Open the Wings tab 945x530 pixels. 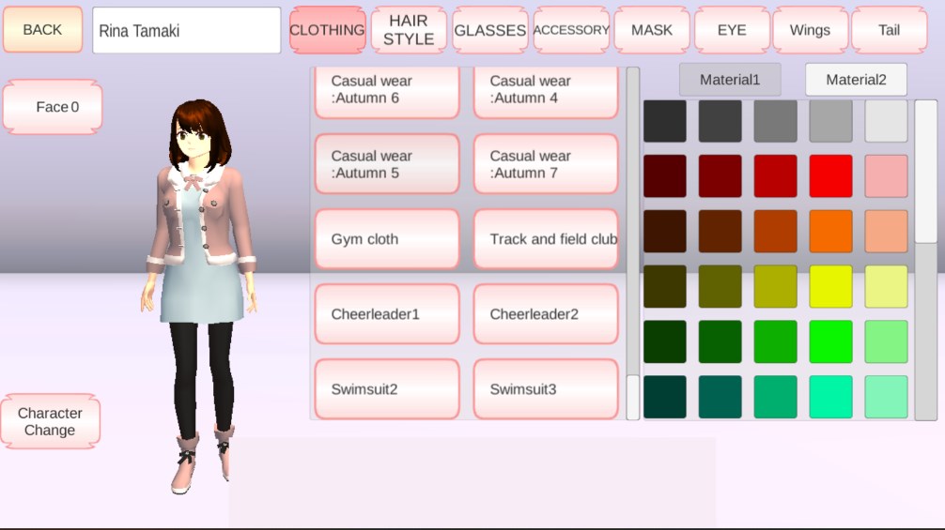click(810, 30)
